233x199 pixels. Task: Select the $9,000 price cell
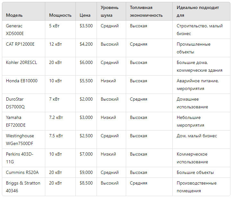coord(86,172)
